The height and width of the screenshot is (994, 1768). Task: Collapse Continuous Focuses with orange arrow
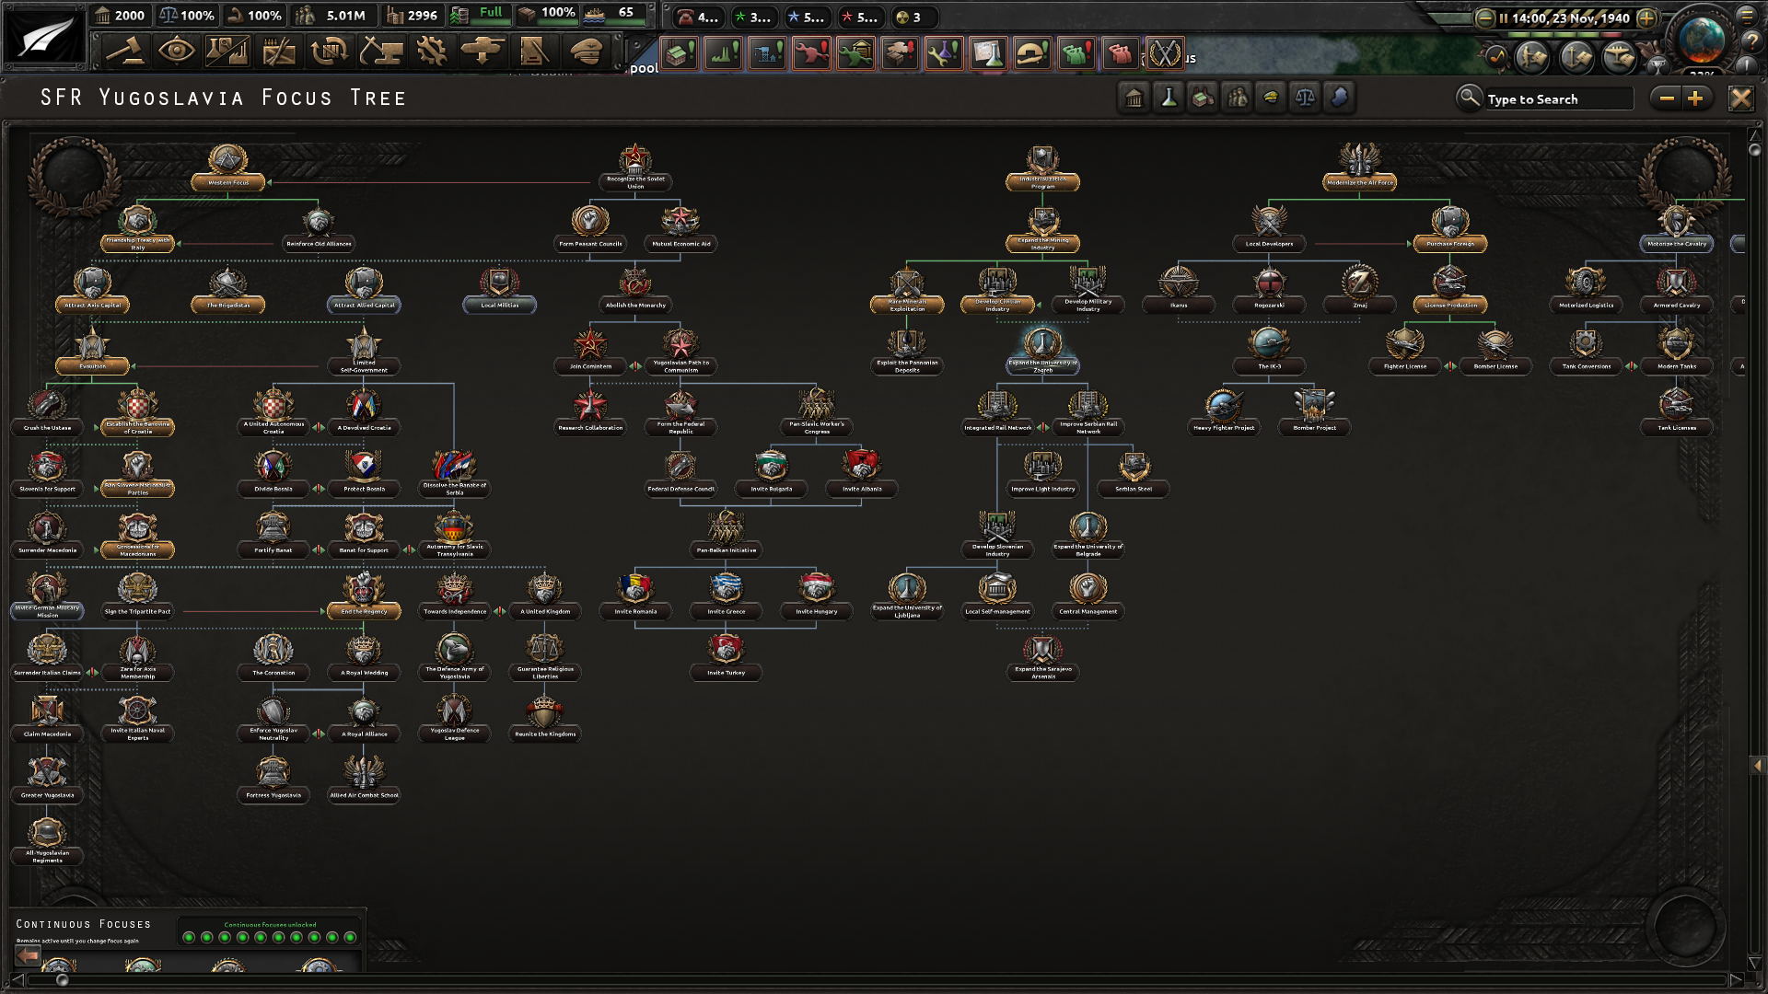[28, 955]
